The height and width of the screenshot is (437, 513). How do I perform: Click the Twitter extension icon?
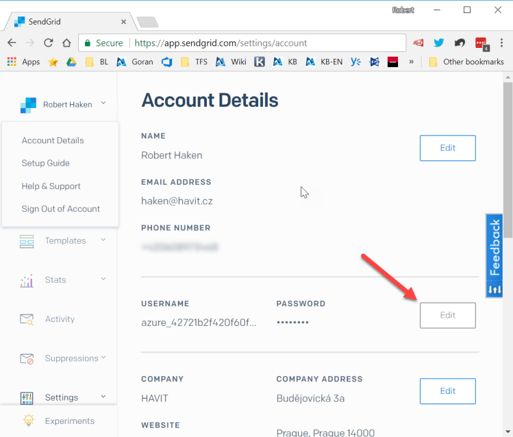[439, 42]
